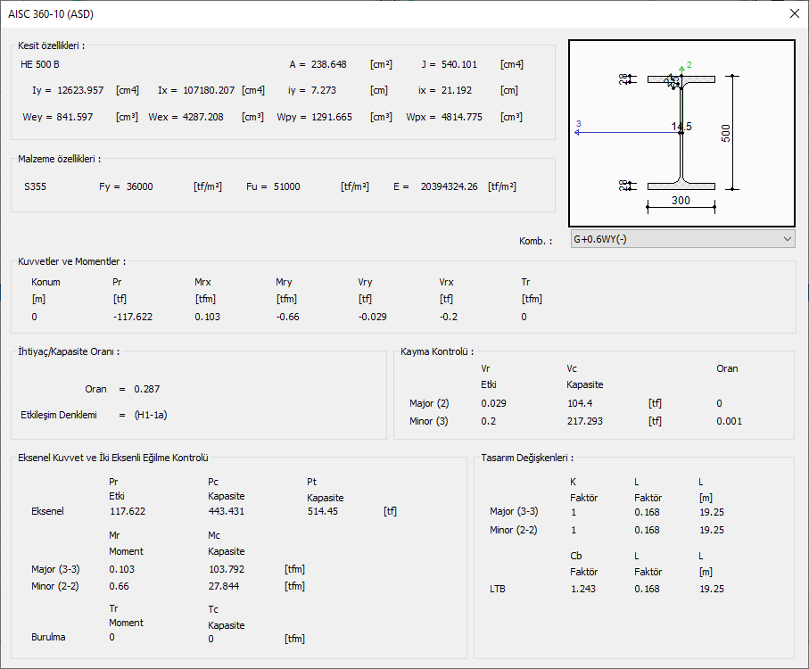Click the blue axis 3 arrow in section diagram
The image size is (809, 669).
[580, 131]
